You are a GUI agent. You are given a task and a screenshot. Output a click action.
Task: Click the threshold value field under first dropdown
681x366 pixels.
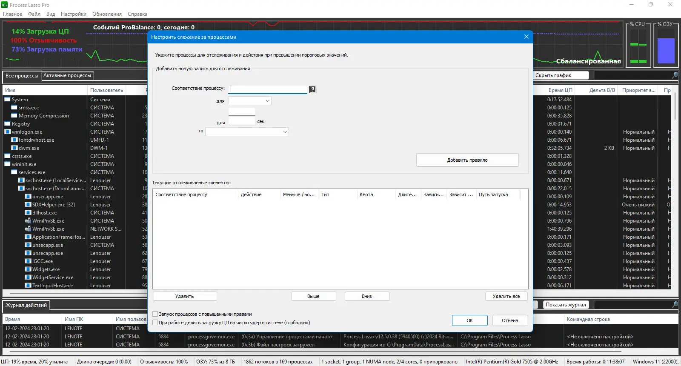point(242,112)
